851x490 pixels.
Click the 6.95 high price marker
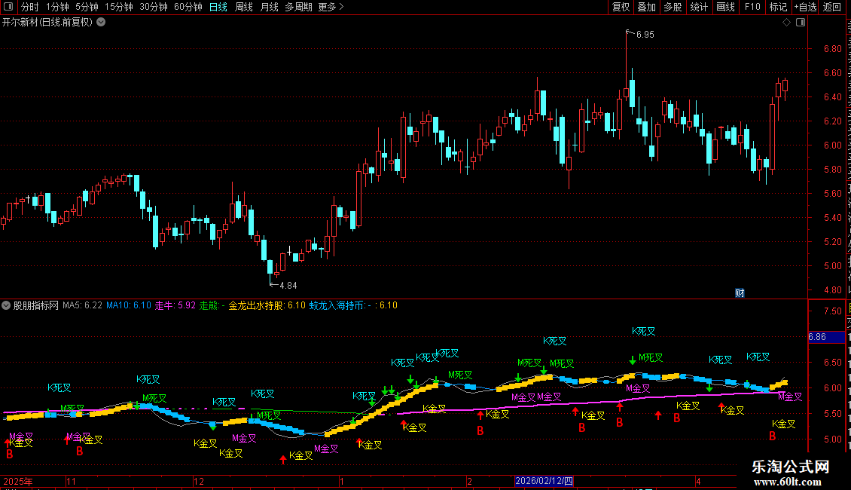(x=645, y=34)
